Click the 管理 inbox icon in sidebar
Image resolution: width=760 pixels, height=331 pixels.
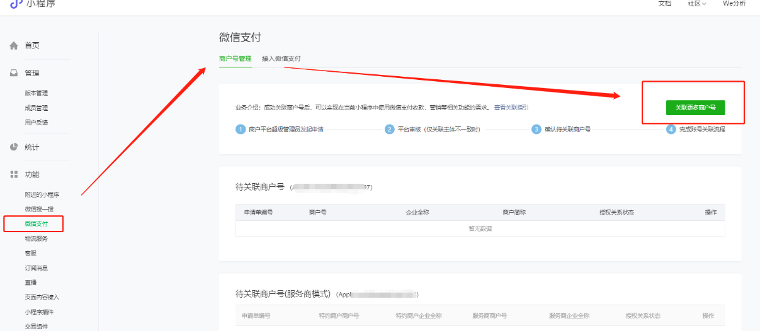point(14,73)
